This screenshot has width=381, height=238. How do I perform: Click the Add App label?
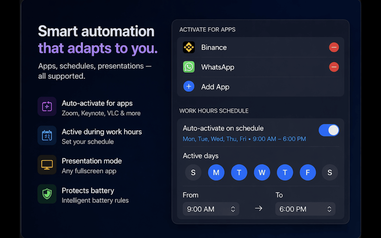pyautogui.click(x=215, y=87)
